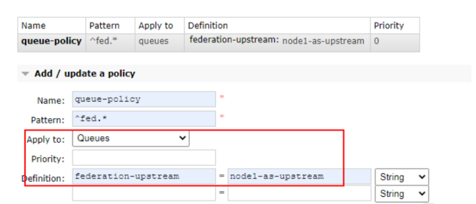Open the Apply to Queues dropdown

click(131, 138)
